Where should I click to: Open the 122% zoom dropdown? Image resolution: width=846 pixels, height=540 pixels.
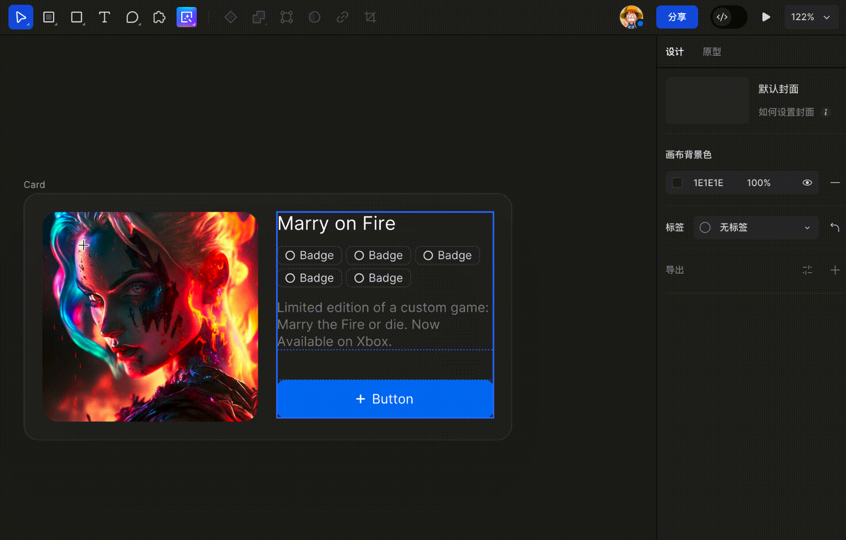pos(811,17)
